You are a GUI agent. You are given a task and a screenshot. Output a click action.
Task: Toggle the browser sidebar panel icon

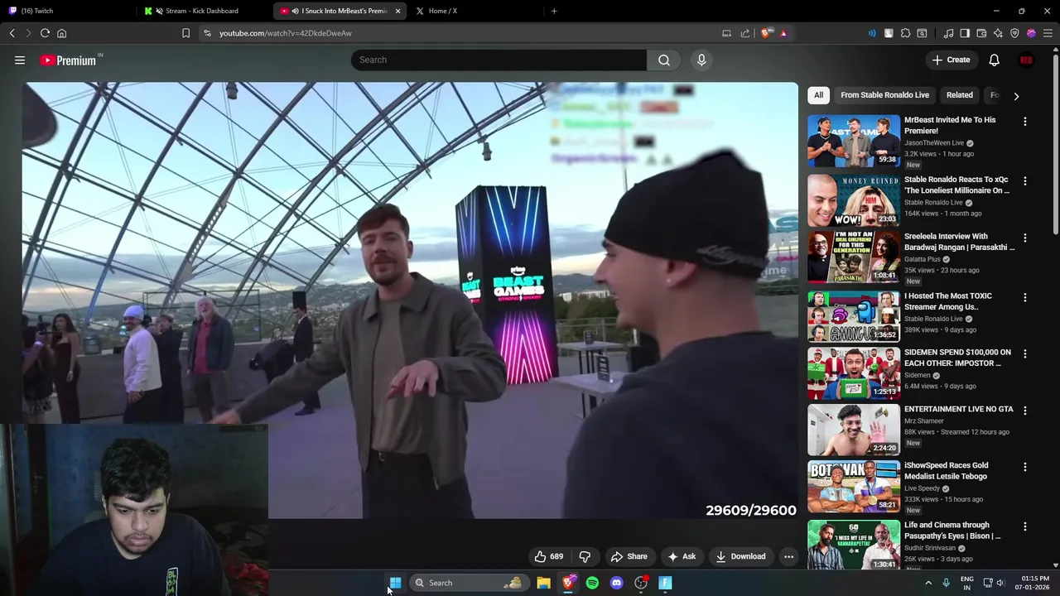[x=965, y=33]
